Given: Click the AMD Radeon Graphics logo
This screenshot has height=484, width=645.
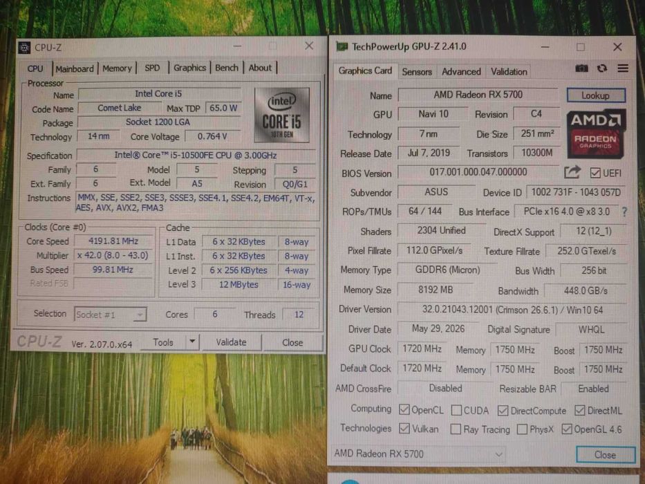Looking at the screenshot, I should pyautogui.click(x=596, y=133).
